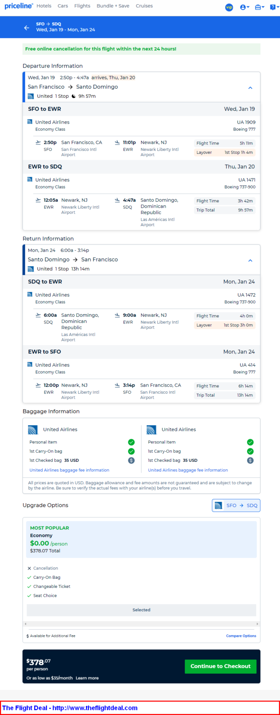Viewport: 280px width, 715px height.
Task: Click left United Airlines baggage logo
Action: (33, 430)
